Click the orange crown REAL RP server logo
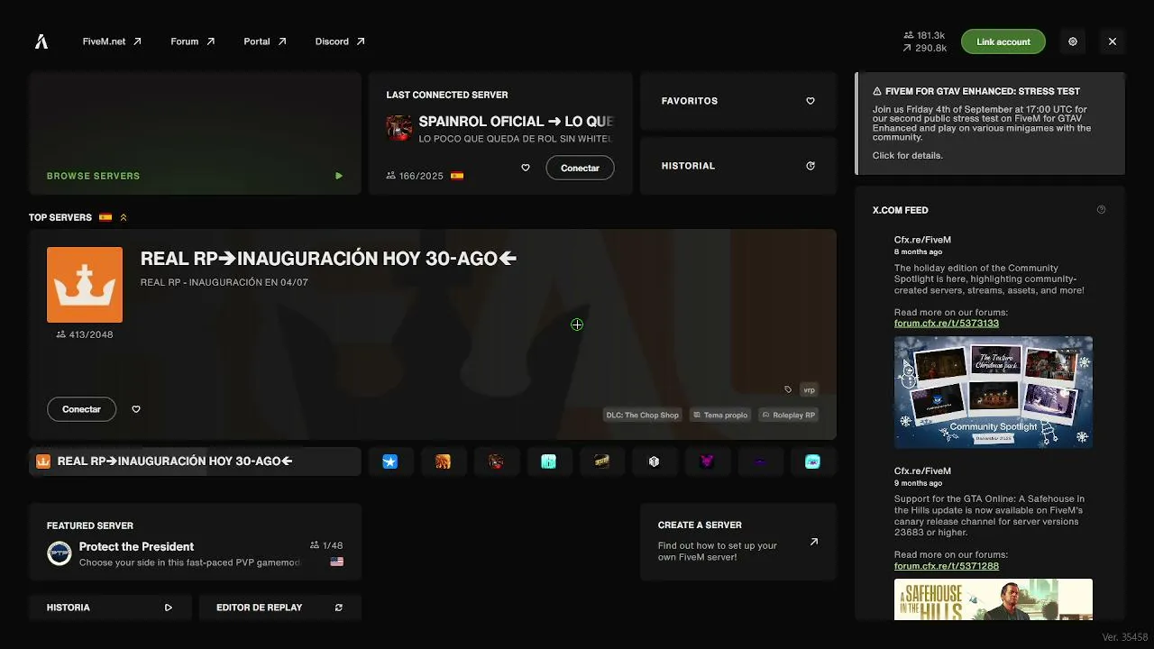The image size is (1154, 649). click(x=85, y=285)
